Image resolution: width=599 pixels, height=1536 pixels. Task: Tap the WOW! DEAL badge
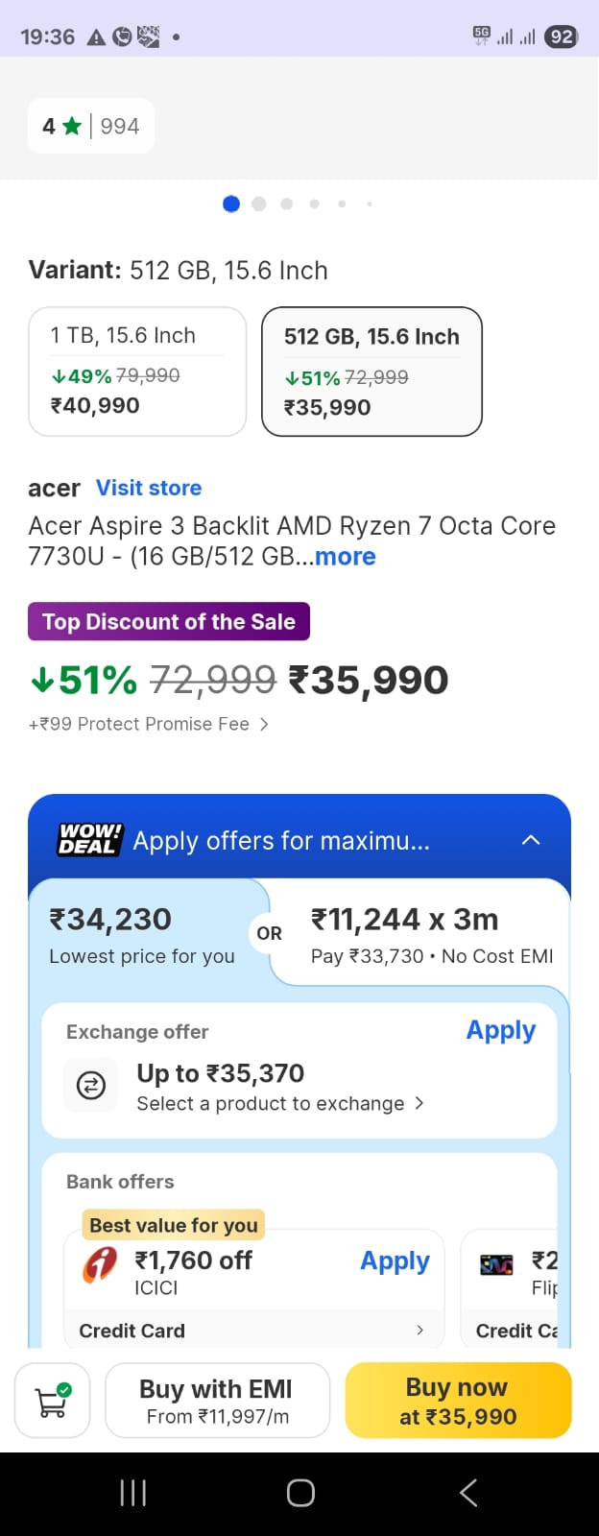coord(90,840)
